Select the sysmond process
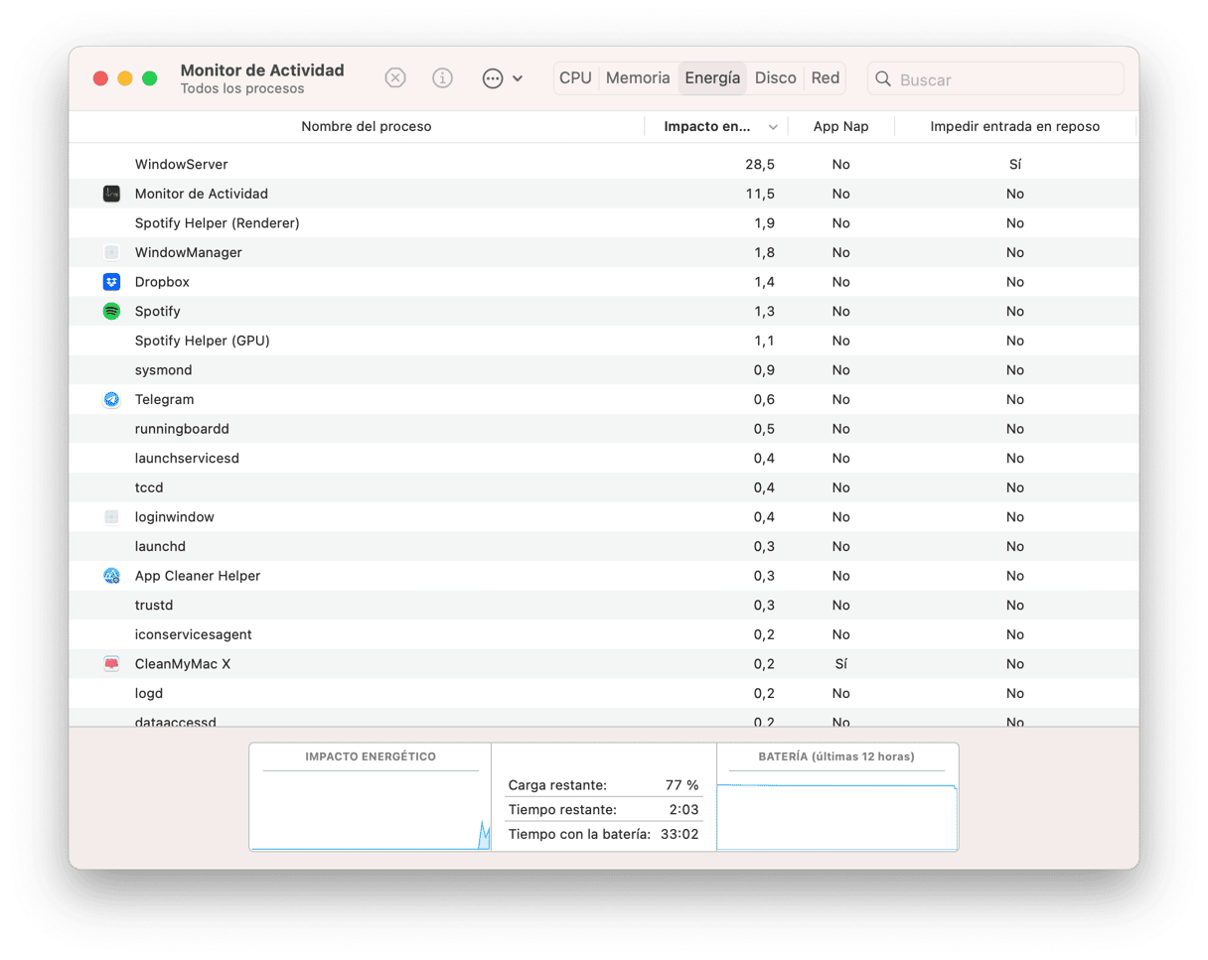This screenshot has width=1208, height=960. pos(164,370)
